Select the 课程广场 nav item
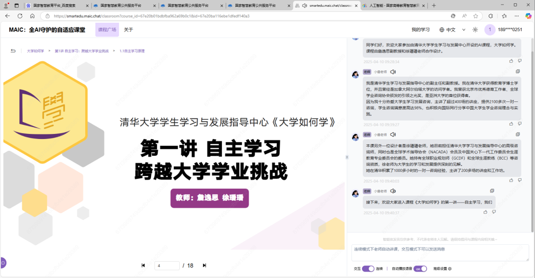Screen dimensions: 535x278 [x=107, y=30]
